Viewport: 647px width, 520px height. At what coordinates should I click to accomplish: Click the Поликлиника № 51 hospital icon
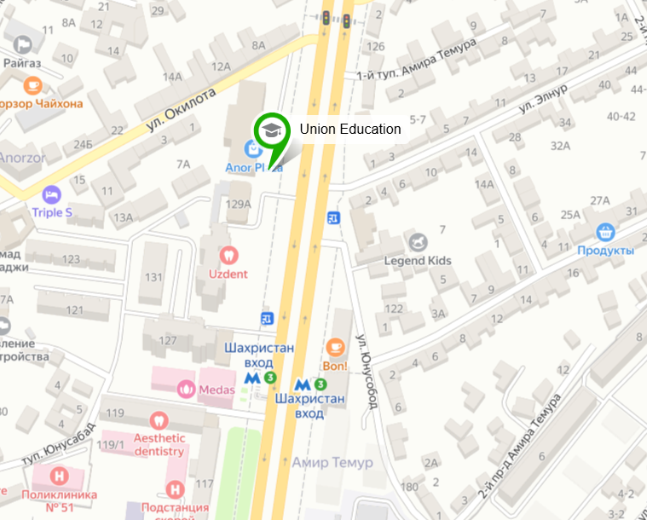coord(60,477)
